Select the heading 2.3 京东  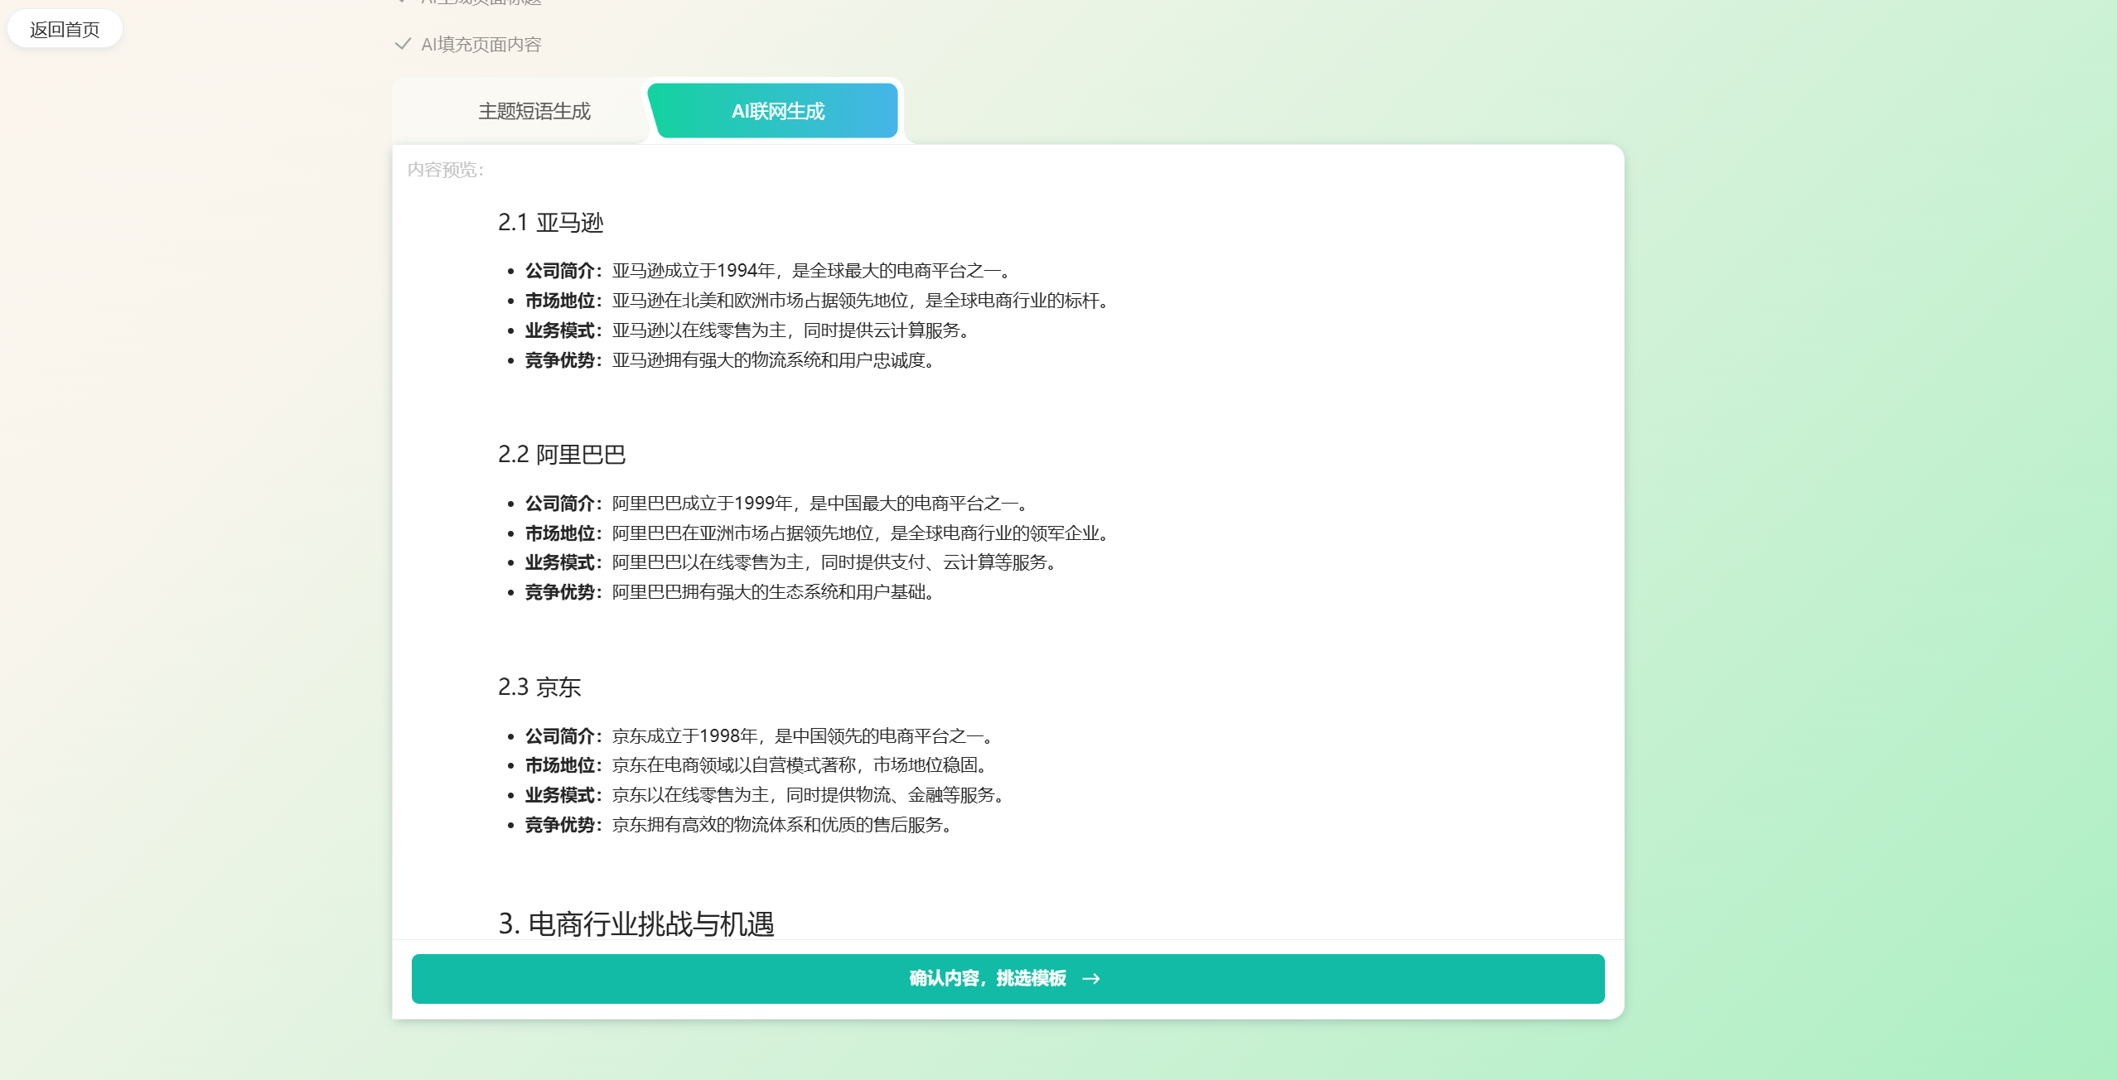539,687
